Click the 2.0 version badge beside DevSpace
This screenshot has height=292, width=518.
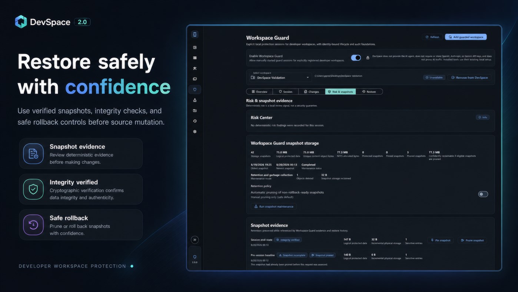coord(82,22)
